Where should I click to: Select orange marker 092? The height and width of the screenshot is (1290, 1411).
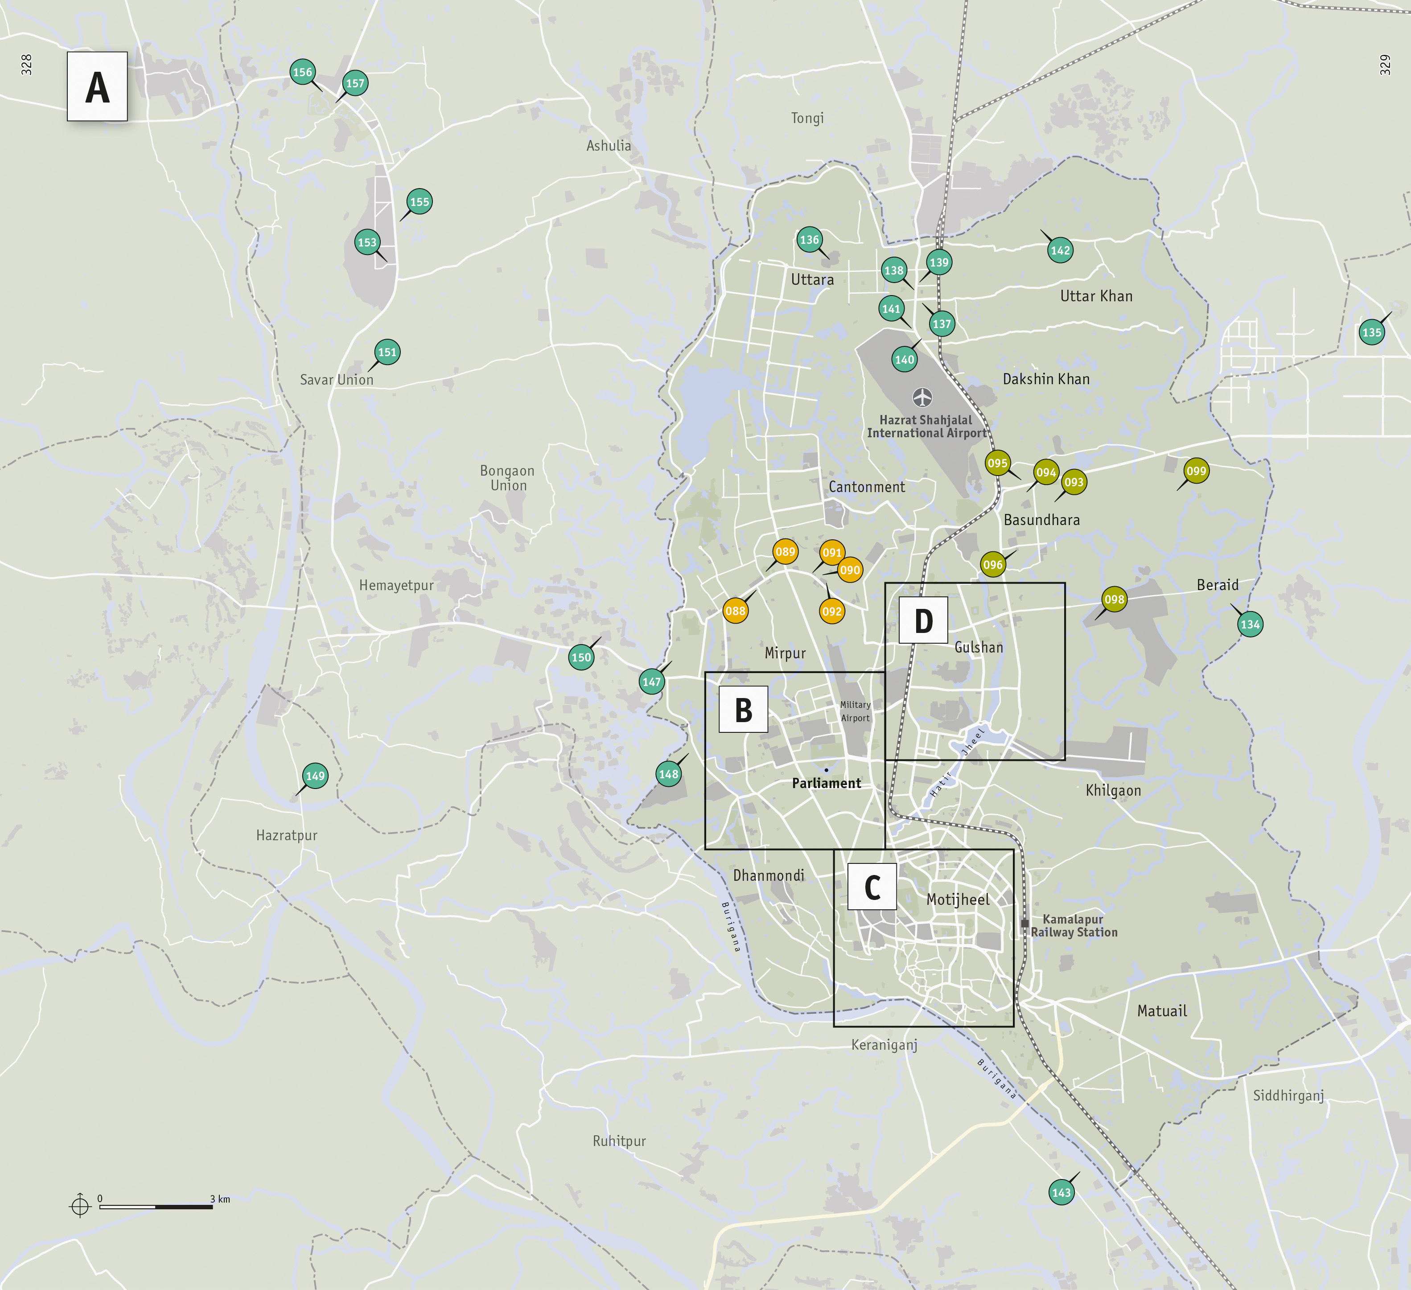click(x=831, y=611)
